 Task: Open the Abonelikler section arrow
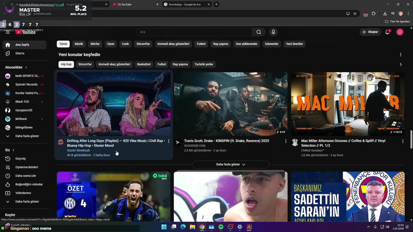click(x=26, y=67)
